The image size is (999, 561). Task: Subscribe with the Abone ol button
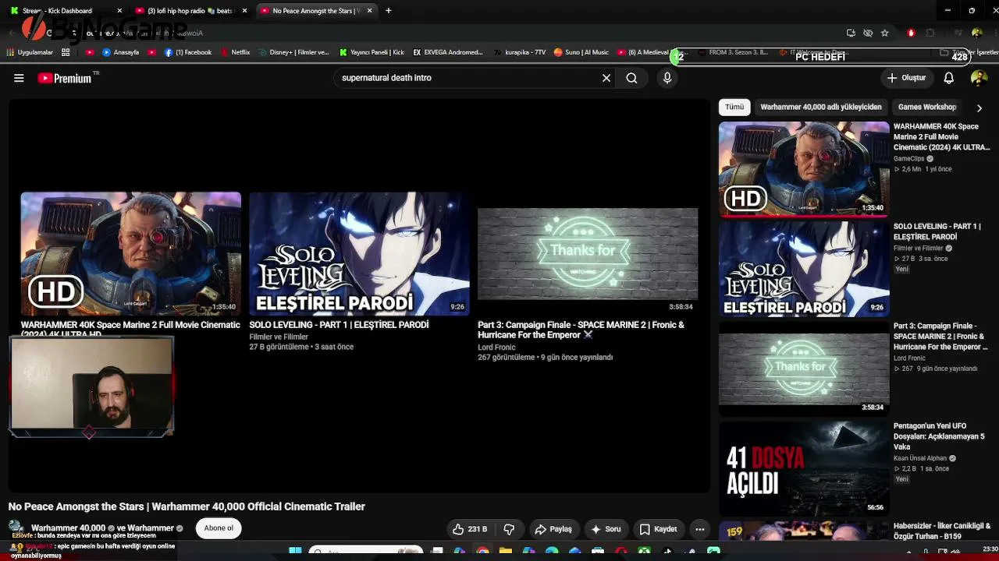coord(219,528)
